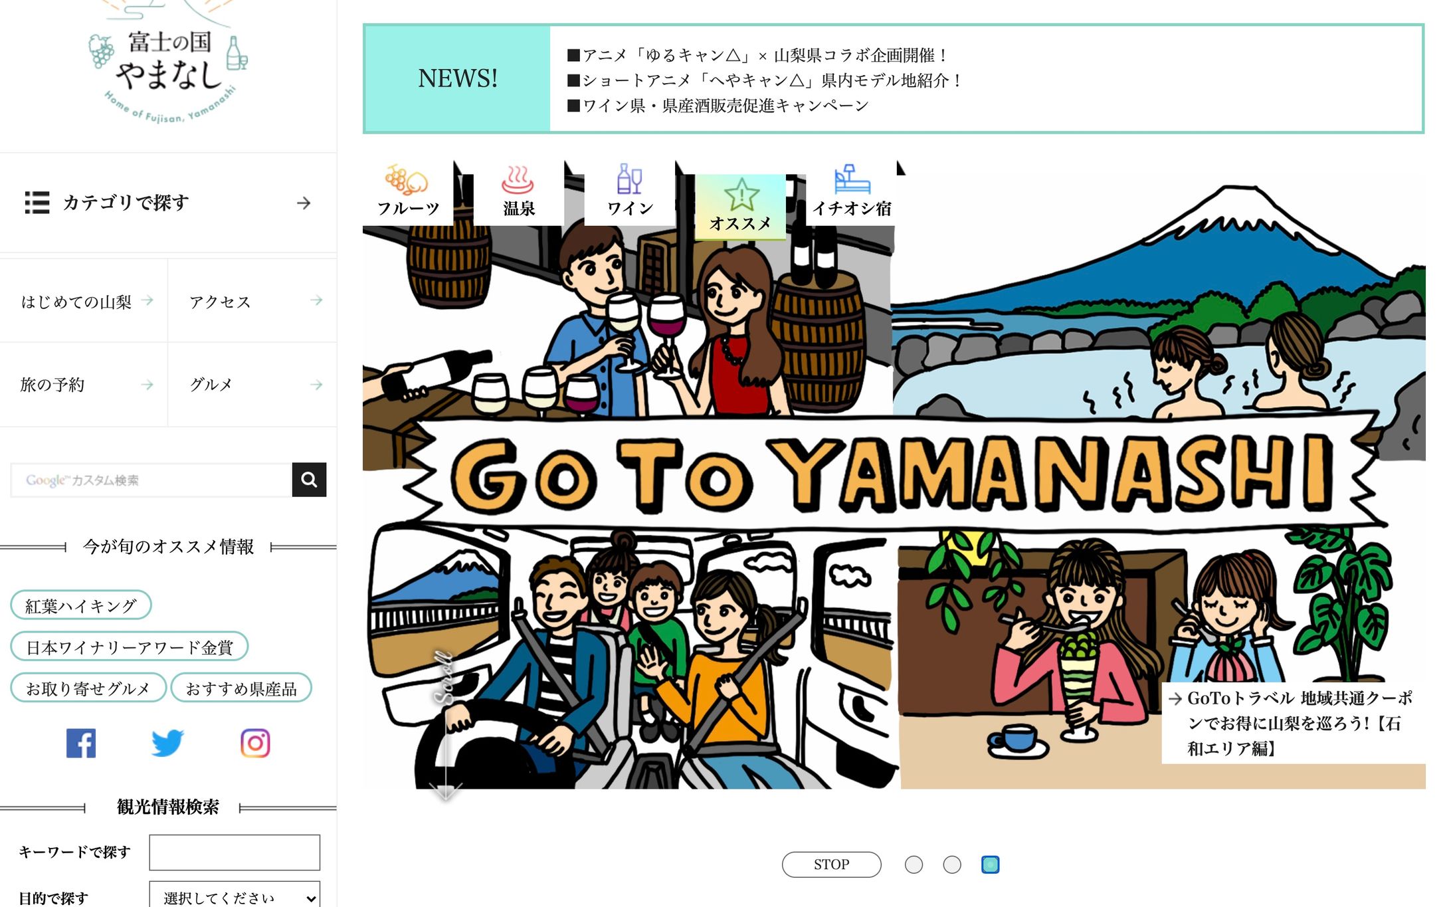This screenshot has height=907, width=1451.
Task: Open the Facebook page icon
Action: click(81, 743)
